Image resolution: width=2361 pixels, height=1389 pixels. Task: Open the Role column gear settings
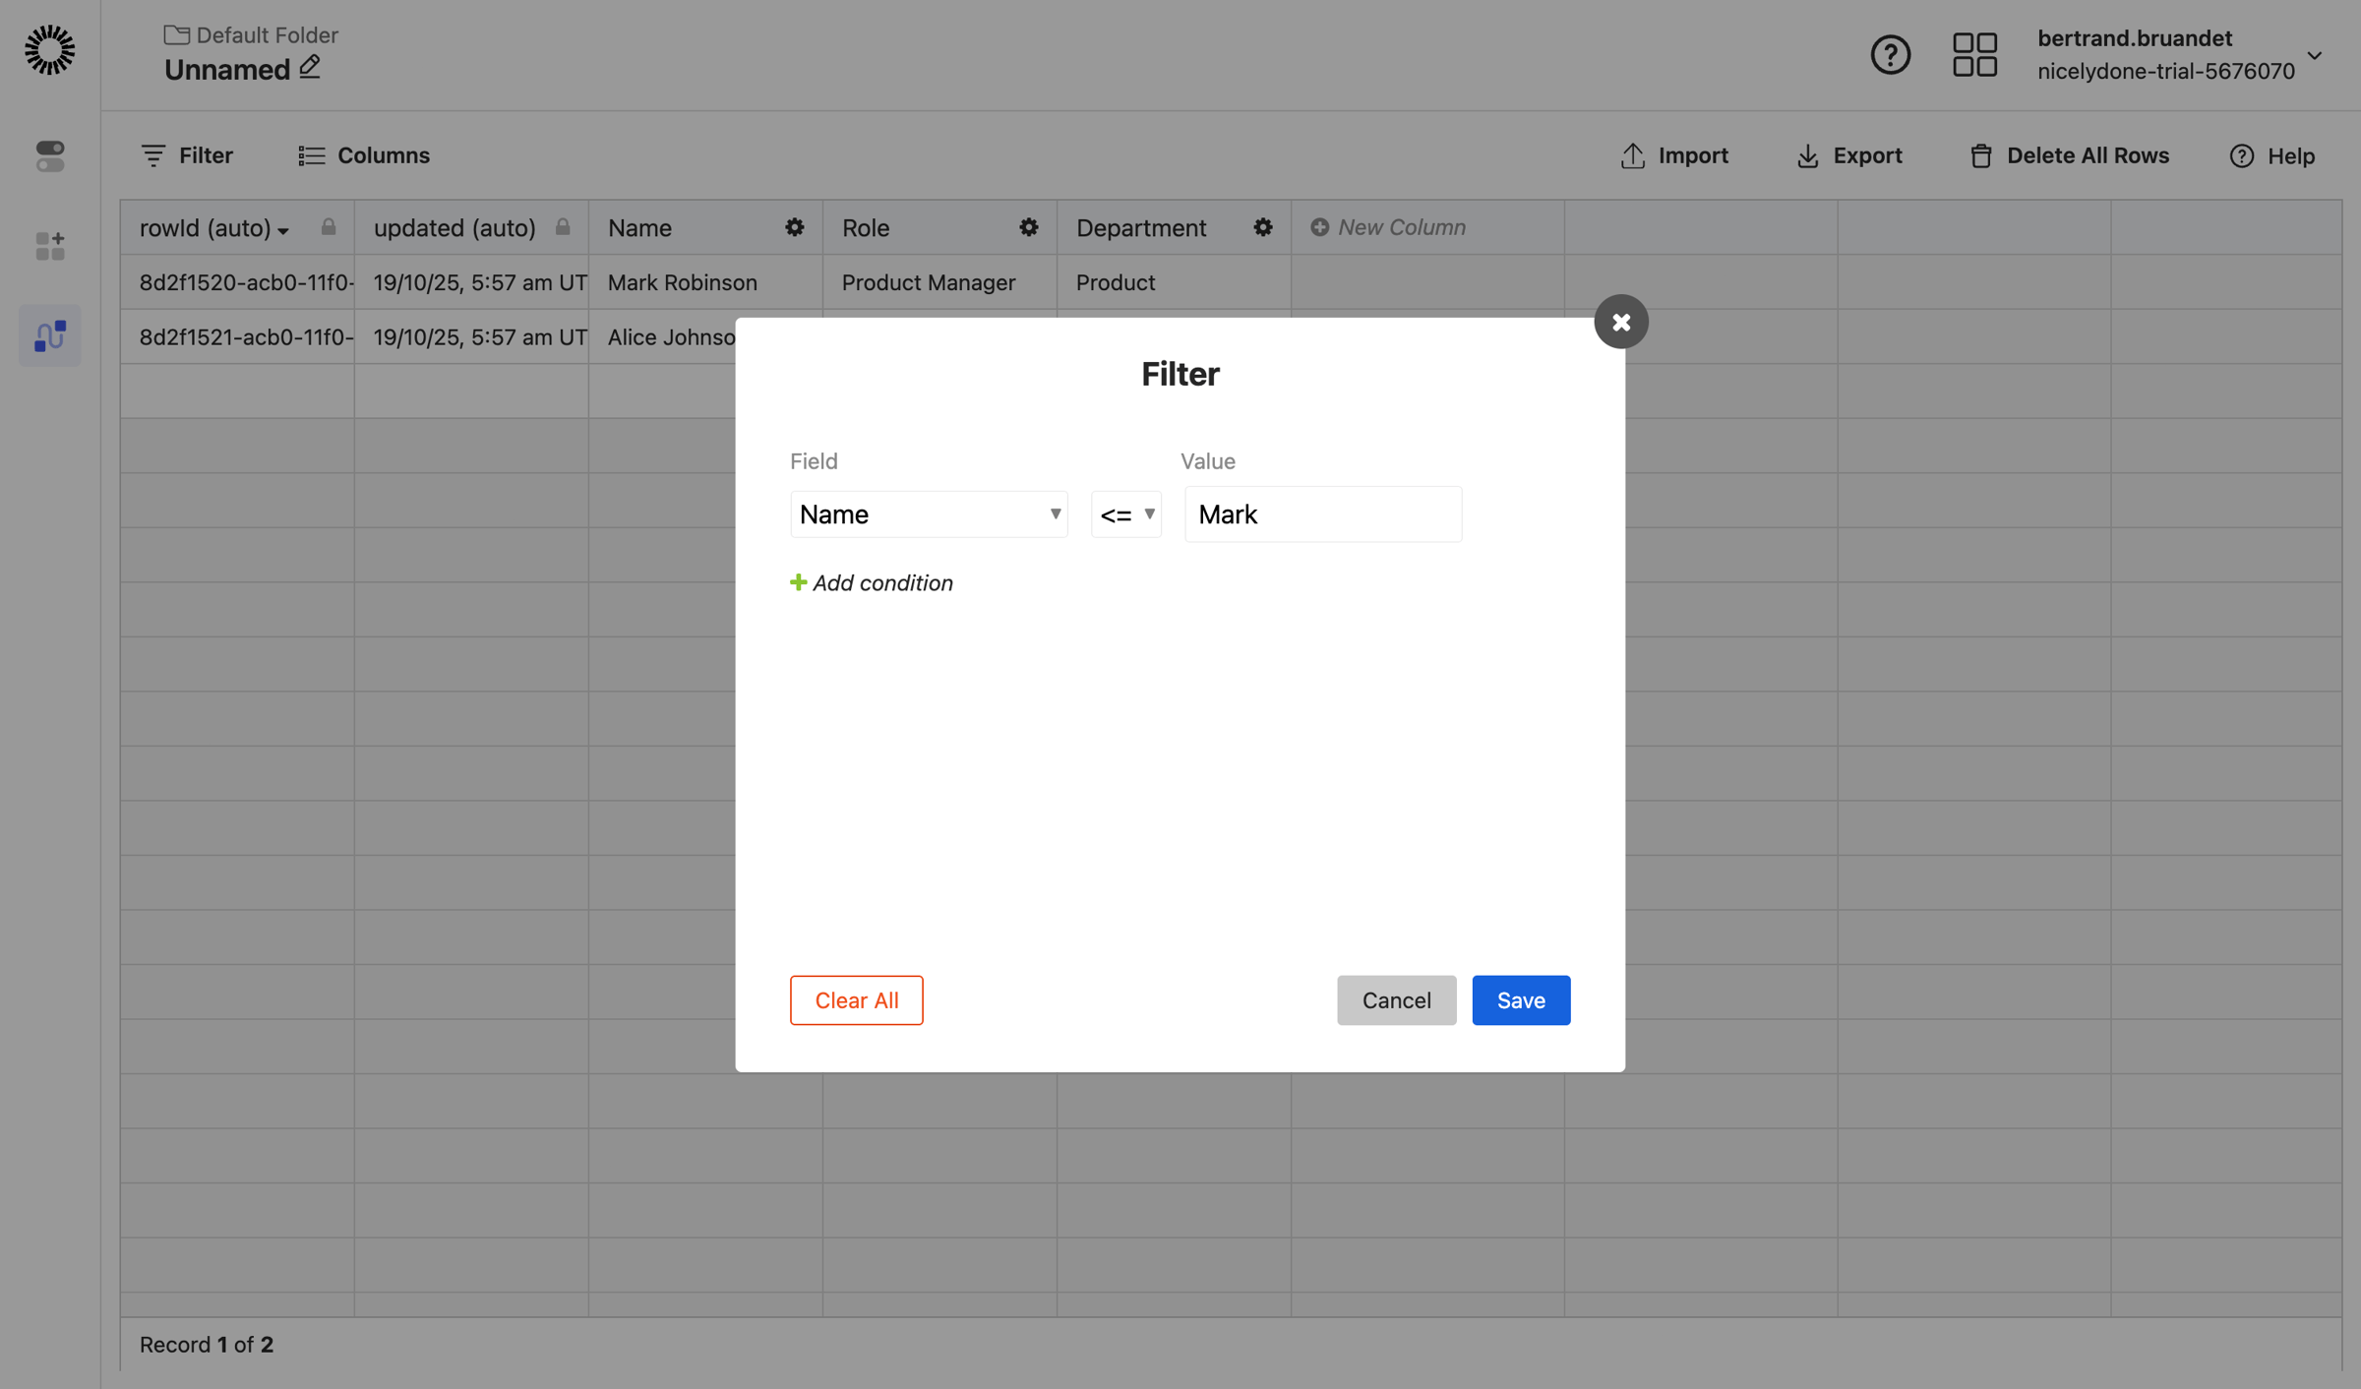[1028, 227]
